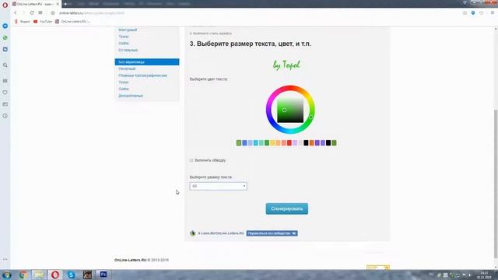Pick the lavender color swatch
The height and width of the screenshot is (280, 498).
[x=295, y=143]
